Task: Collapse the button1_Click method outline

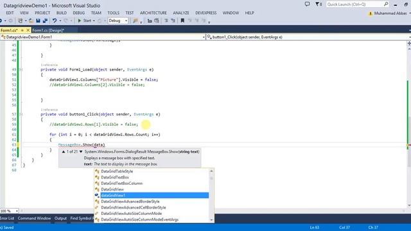Action: (x=21, y=114)
